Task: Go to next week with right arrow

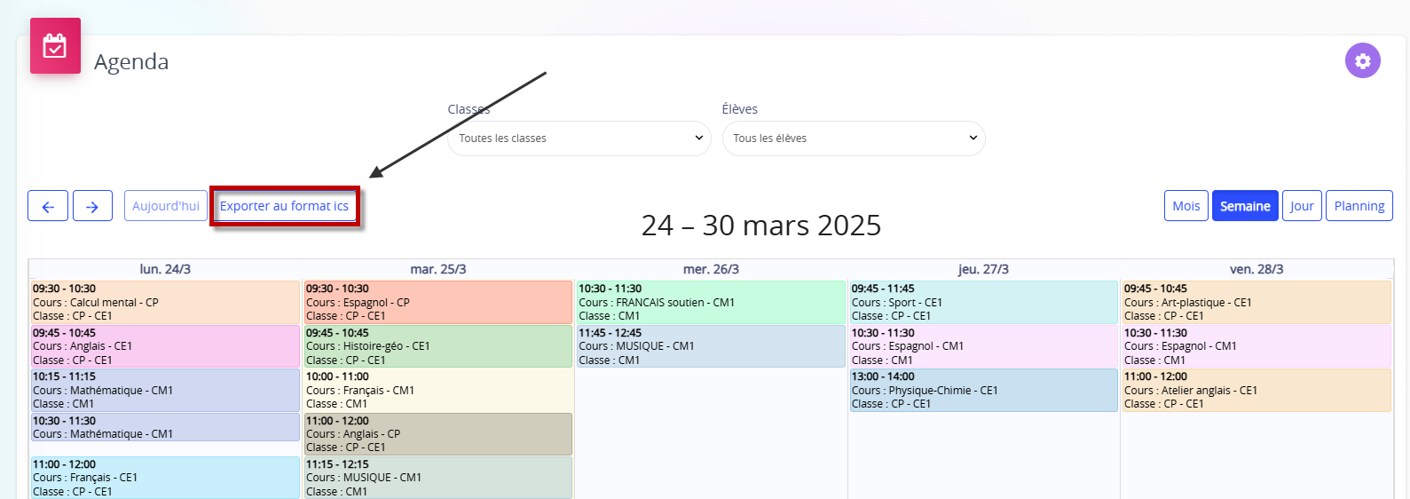Action: pos(92,206)
